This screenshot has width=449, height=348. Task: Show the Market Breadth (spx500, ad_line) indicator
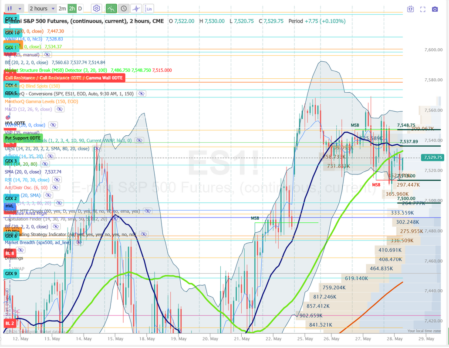pos(78,242)
